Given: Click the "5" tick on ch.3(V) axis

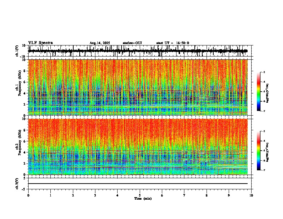Looking at the screenshot, I should [25, 178].
